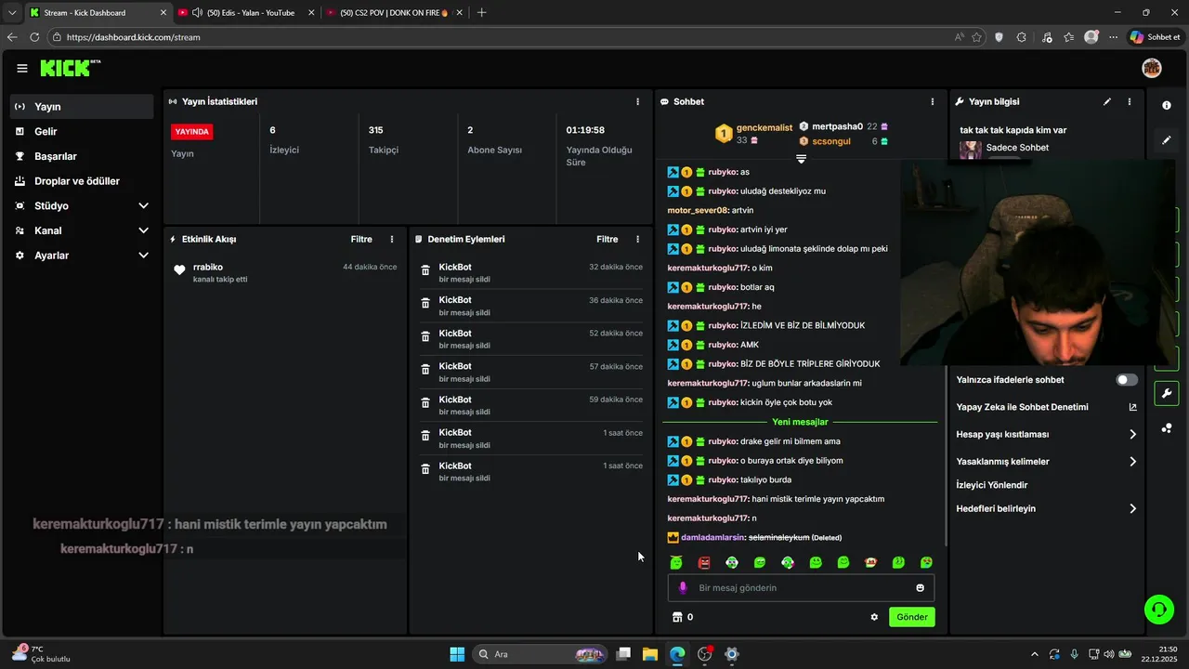The width and height of the screenshot is (1189, 669).
Task: Open the green headset support bubble
Action: (x=1159, y=610)
